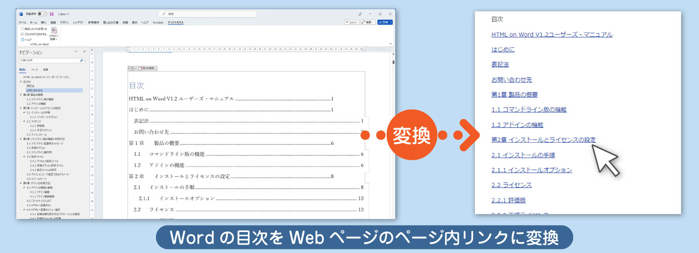Click the 2.1.1 インストールオプション entry in Word's table of contents

(251, 198)
